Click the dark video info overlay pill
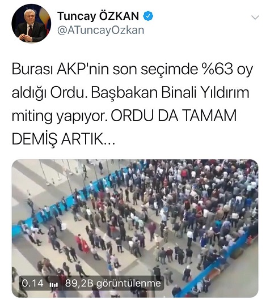Viewport: 270px width, 299px height. (91, 284)
